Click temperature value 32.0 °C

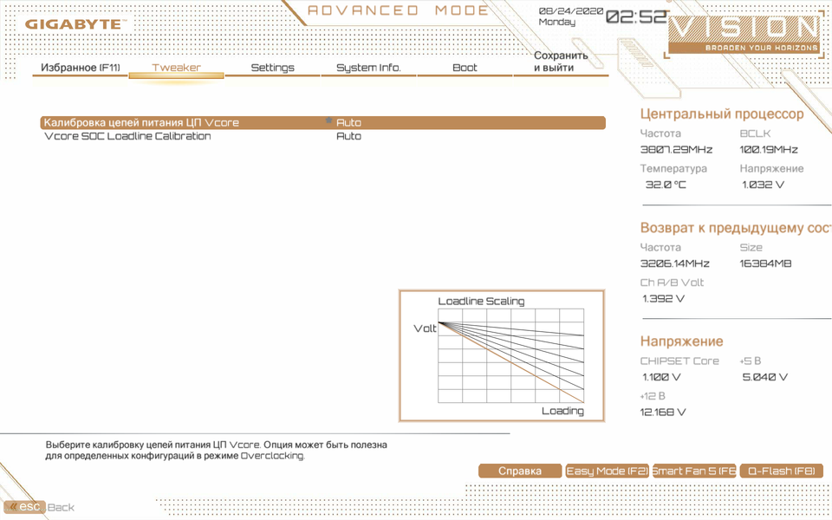(x=666, y=185)
